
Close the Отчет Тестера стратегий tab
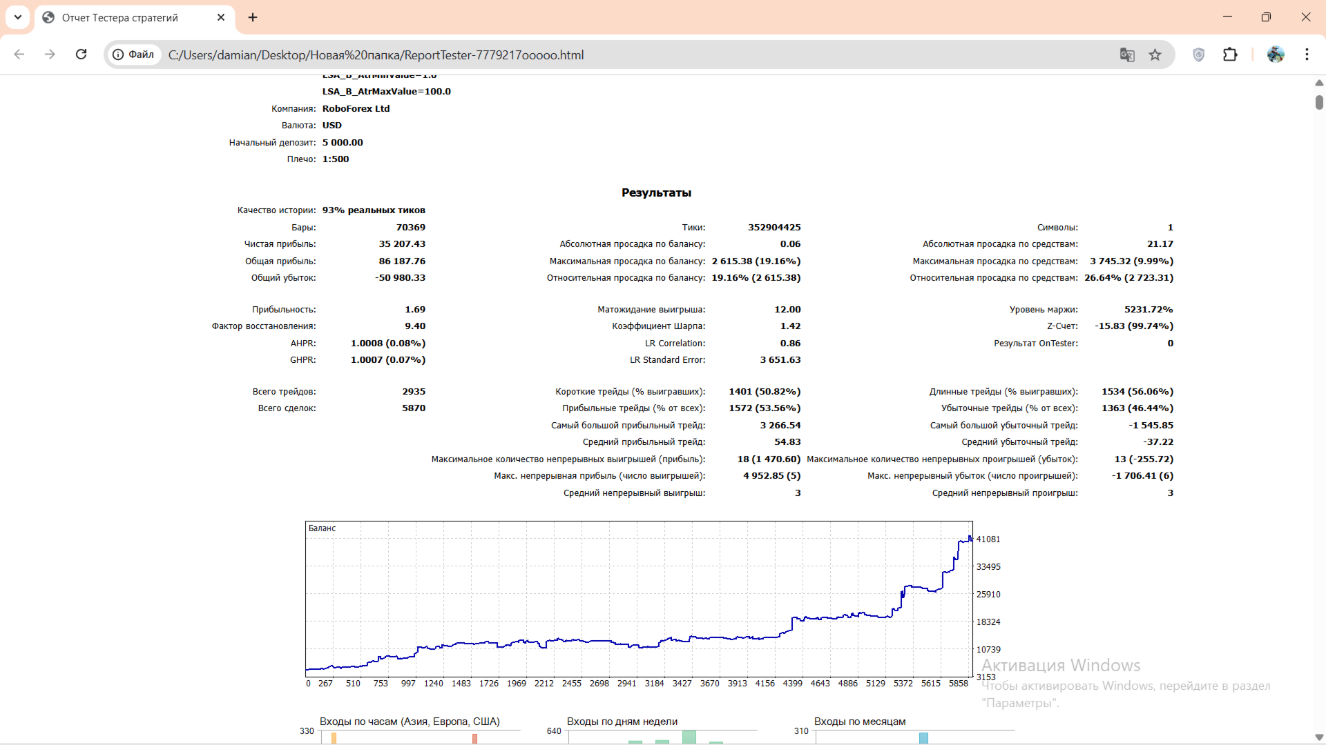tap(221, 17)
